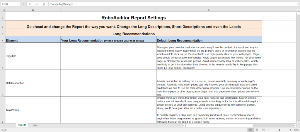This screenshot has width=300, height=132.
Task: Click vertical scrollbar up arrow
Action: coord(298,10)
